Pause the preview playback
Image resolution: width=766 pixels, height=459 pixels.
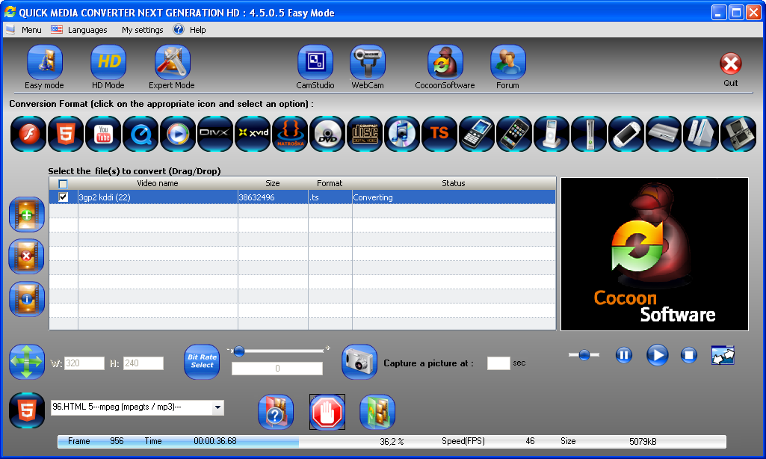pos(623,355)
